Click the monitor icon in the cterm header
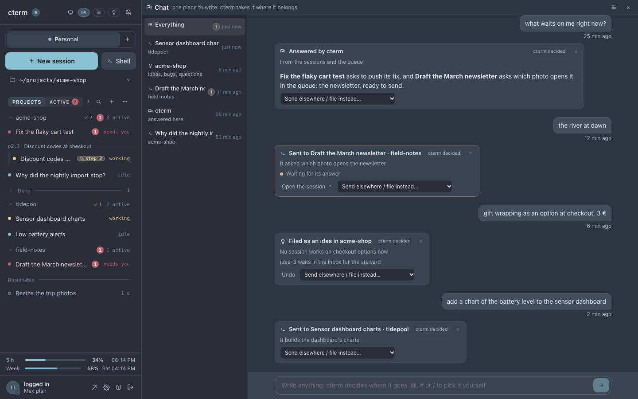The height and width of the screenshot is (399, 638). (x=70, y=12)
